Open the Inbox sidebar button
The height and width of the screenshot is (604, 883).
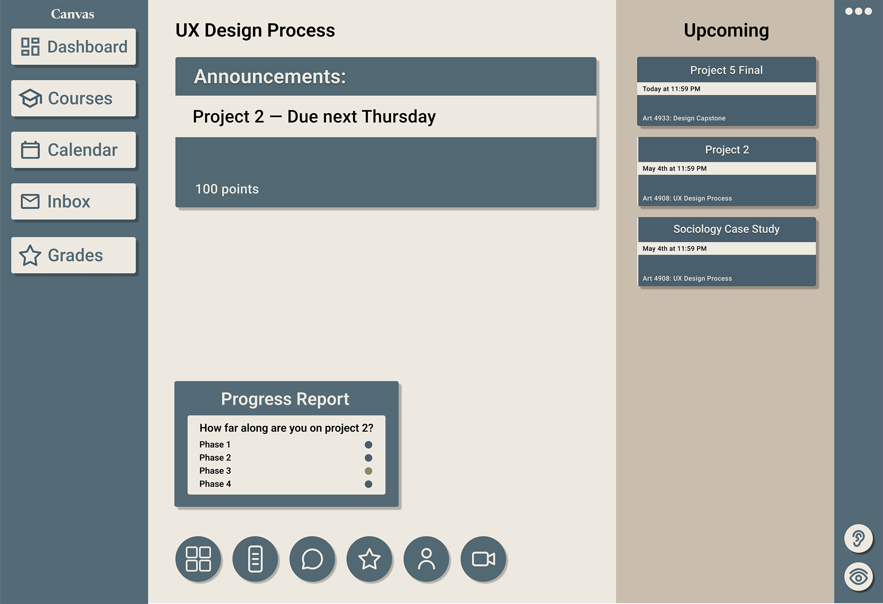(x=74, y=201)
